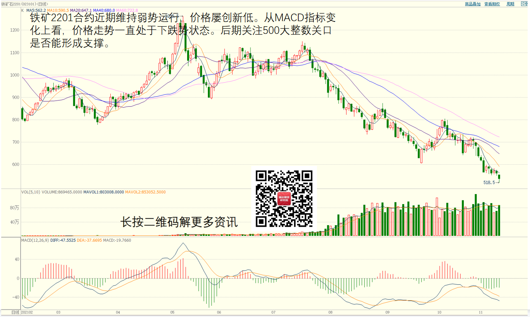Select the MA20:647.1 moving average label
This screenshot has width=530, height=317.
pyautogui.click(x=81, y=10)
